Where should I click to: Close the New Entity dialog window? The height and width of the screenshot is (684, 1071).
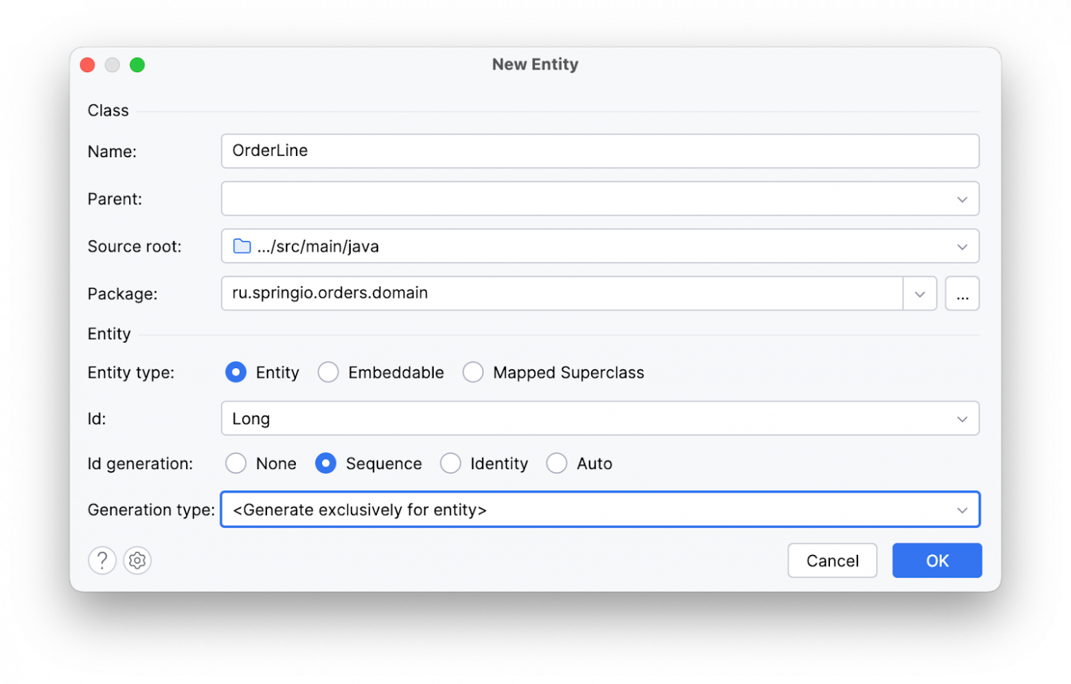87,65
